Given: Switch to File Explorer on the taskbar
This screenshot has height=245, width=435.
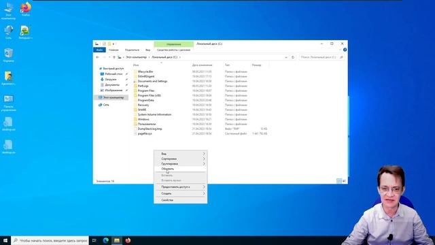Looking at the screenshot, I should [117, 240].
